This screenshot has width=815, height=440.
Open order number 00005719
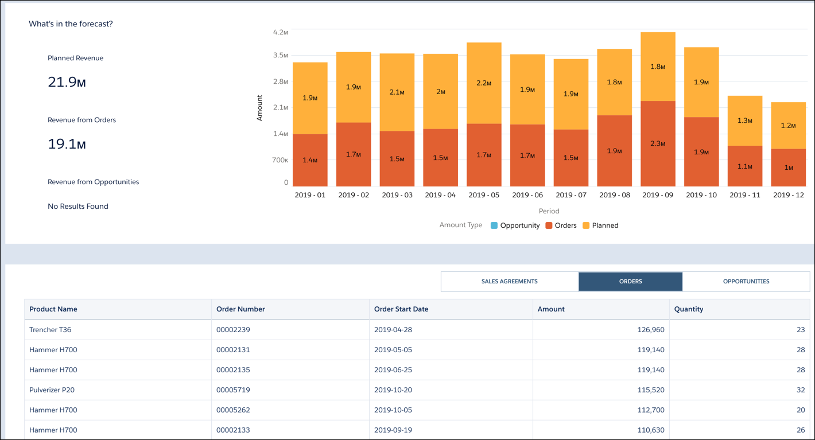[x=232, y=390]
